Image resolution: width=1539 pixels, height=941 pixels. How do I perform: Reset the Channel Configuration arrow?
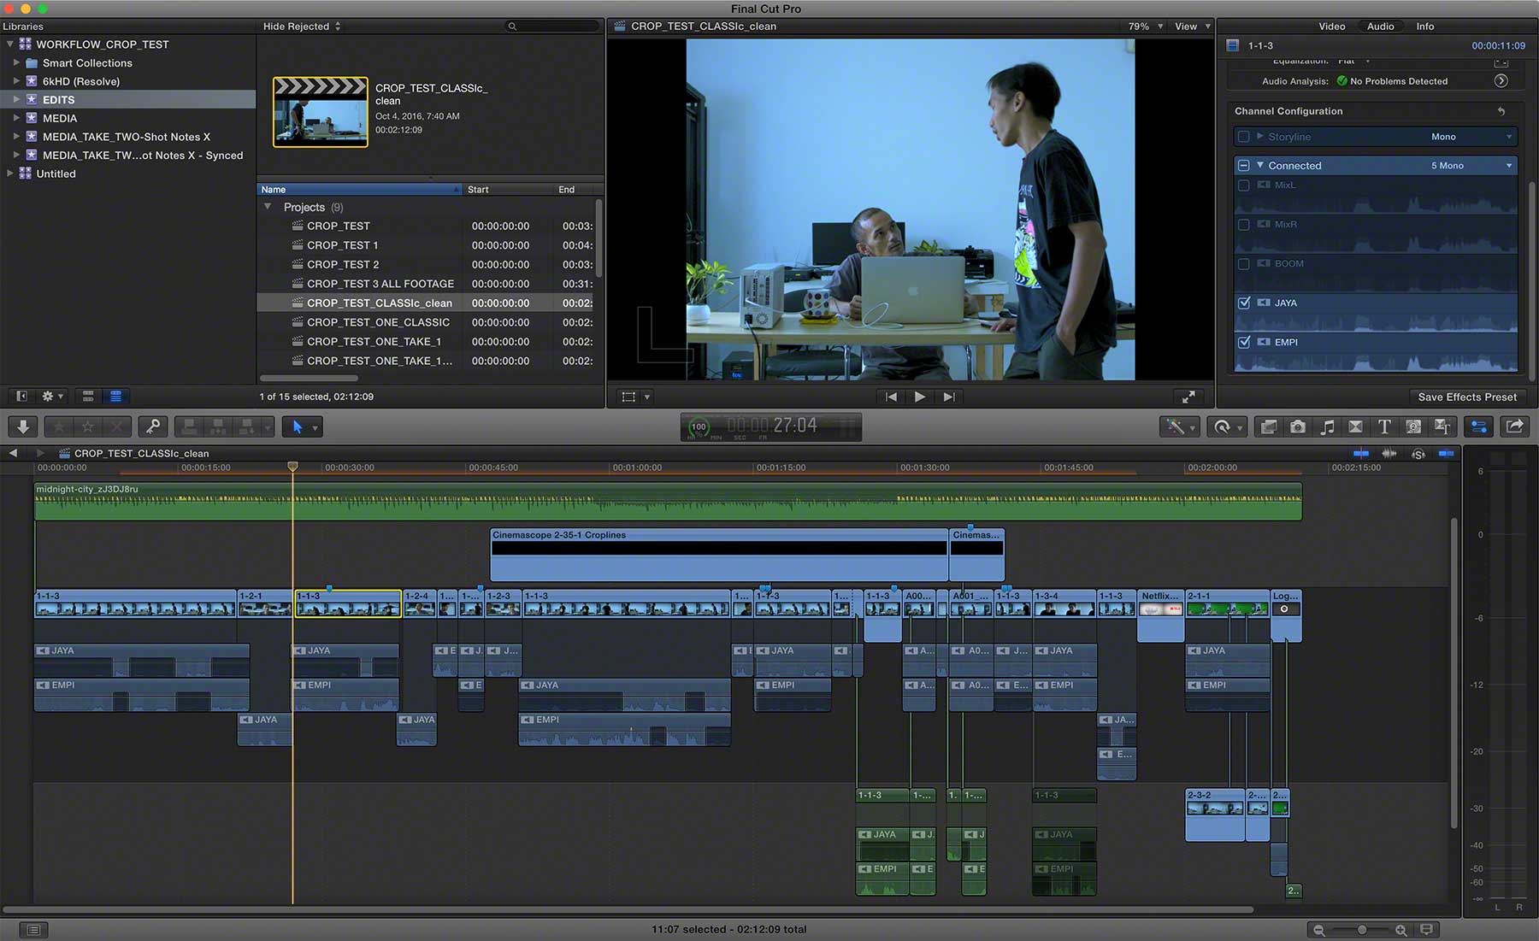(x=1501, y=111)
